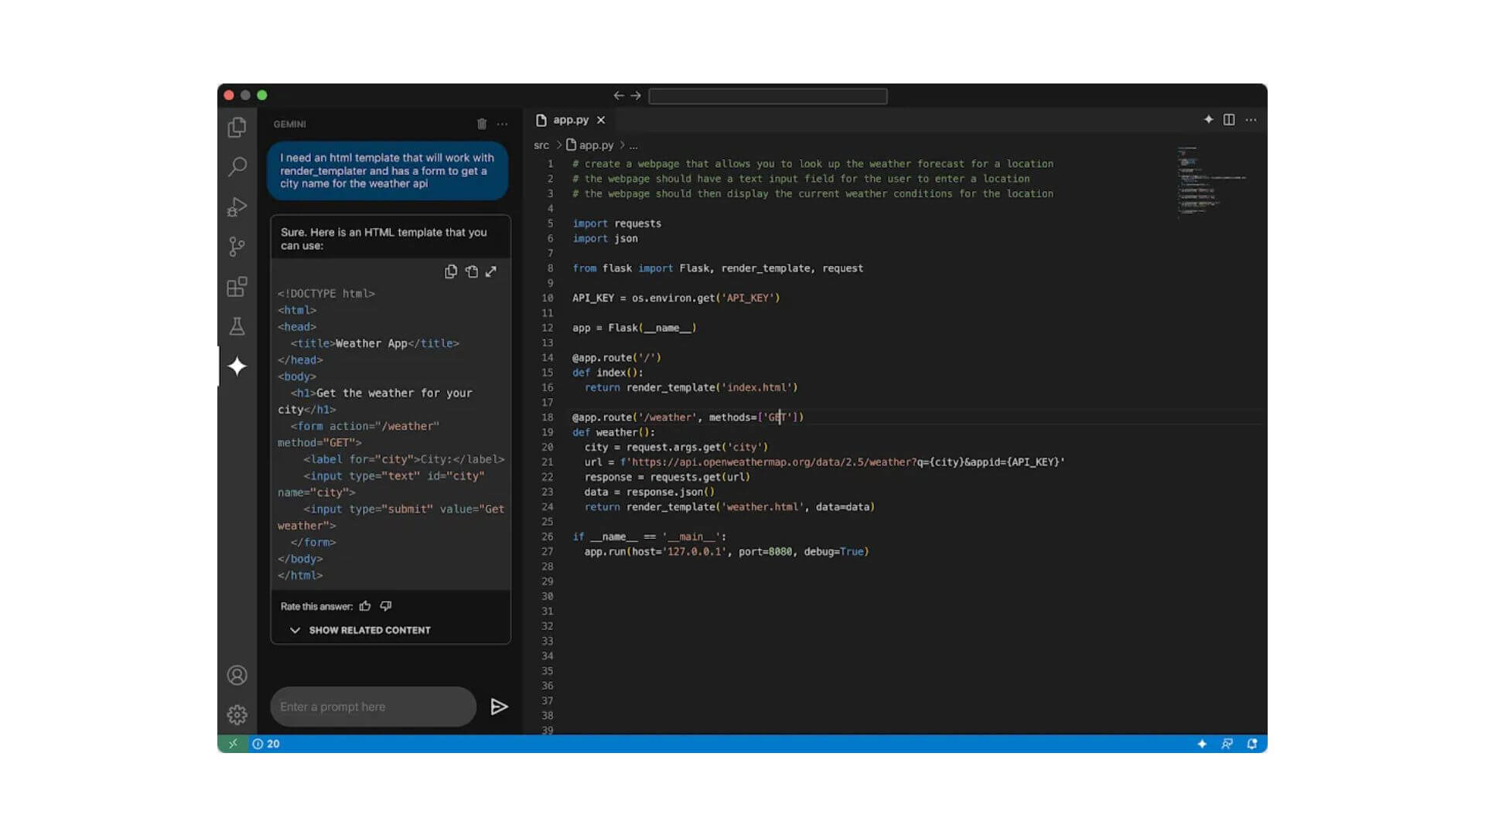
Task: Open the Manage settings gear
Action: click(237, 714)
